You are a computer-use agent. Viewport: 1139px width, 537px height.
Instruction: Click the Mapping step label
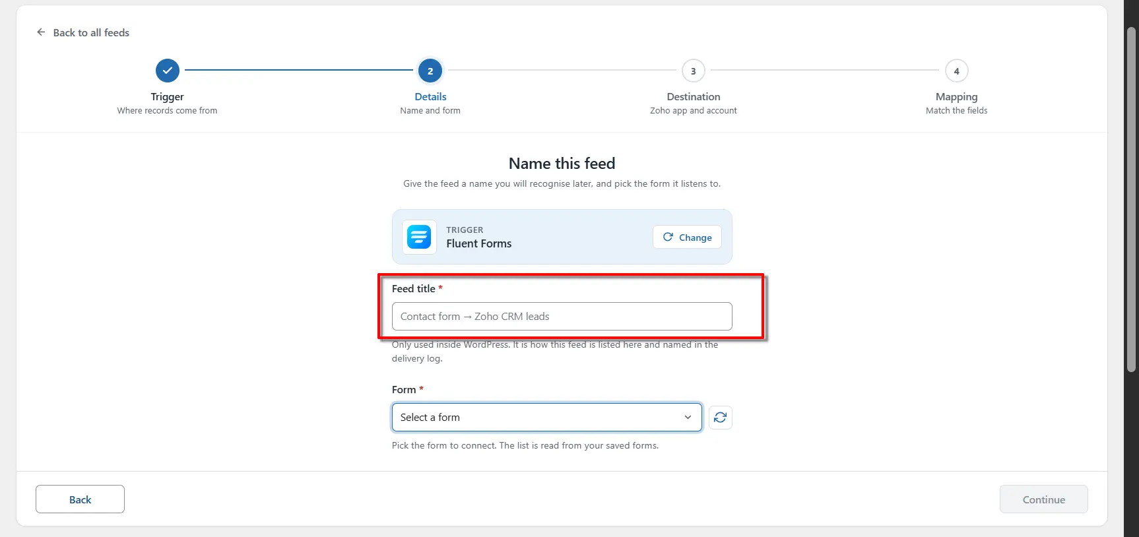tap(956, 96)
